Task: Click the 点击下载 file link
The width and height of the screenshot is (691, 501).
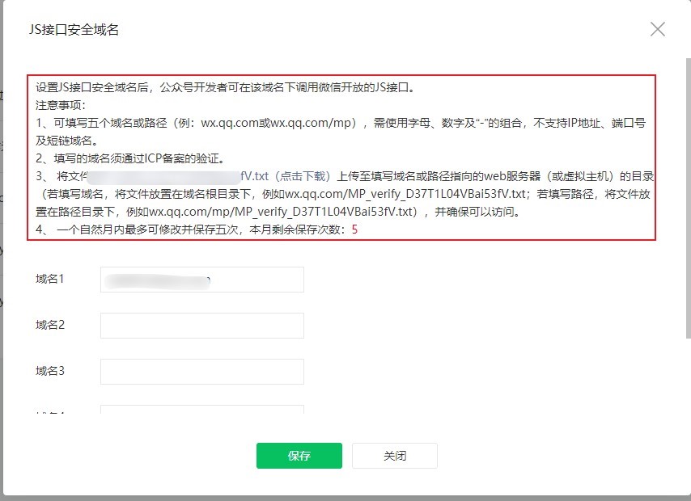Action: 303,176
